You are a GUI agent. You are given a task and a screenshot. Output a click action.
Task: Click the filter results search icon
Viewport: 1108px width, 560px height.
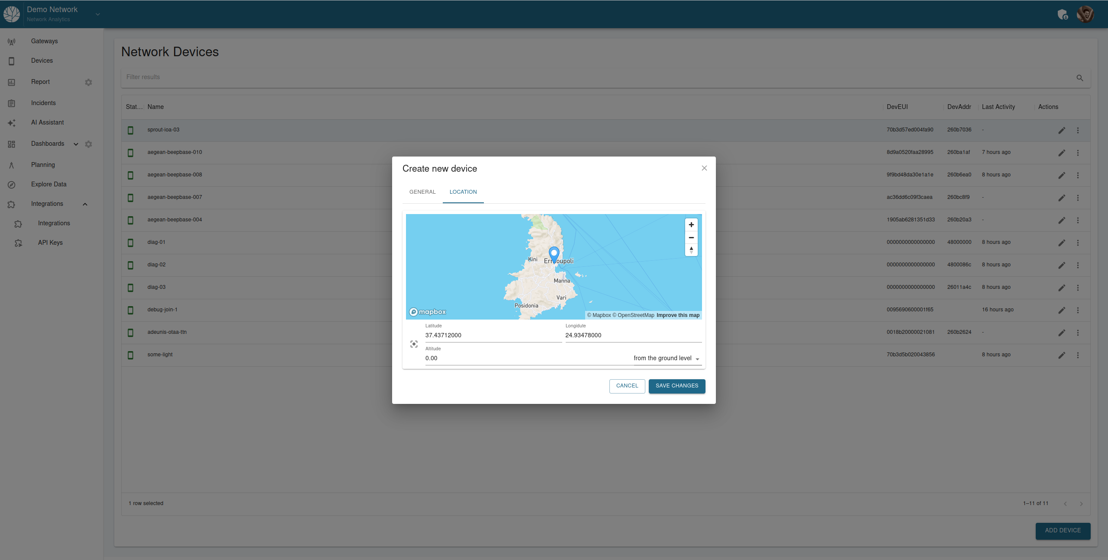coord(1079,78)
